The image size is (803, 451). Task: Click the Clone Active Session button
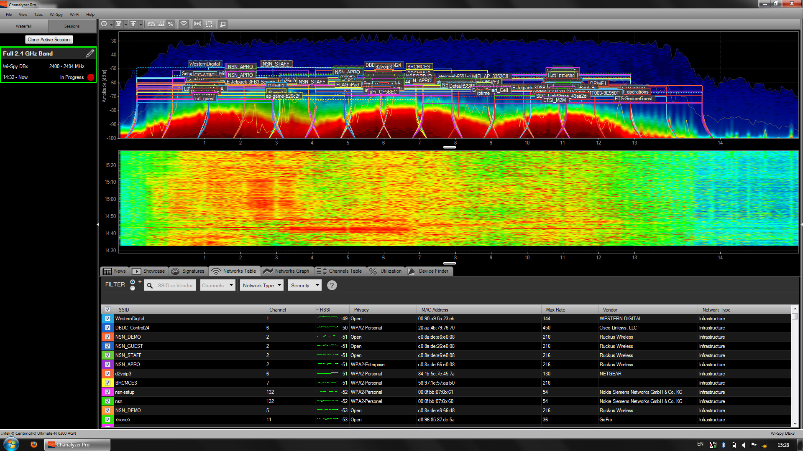coord(49,40)
